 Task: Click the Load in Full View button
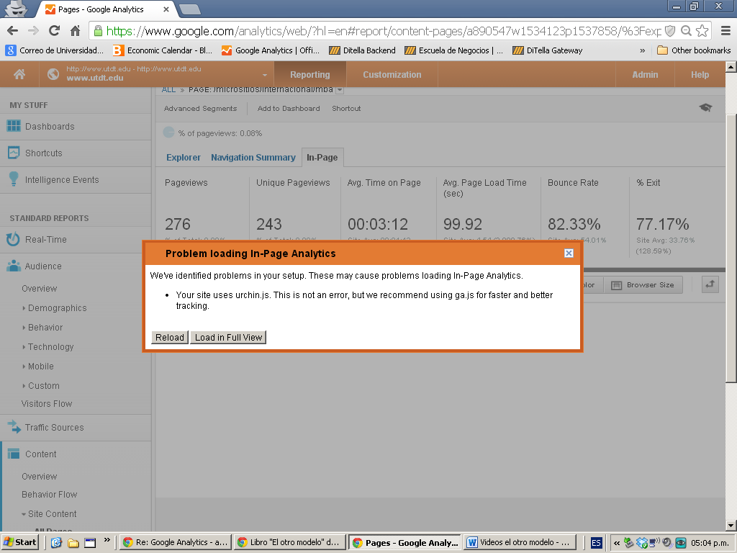click(228, 337)
